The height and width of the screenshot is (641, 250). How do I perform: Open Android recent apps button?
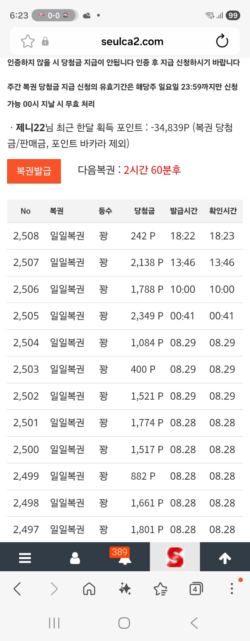click(x=54, y=623)
